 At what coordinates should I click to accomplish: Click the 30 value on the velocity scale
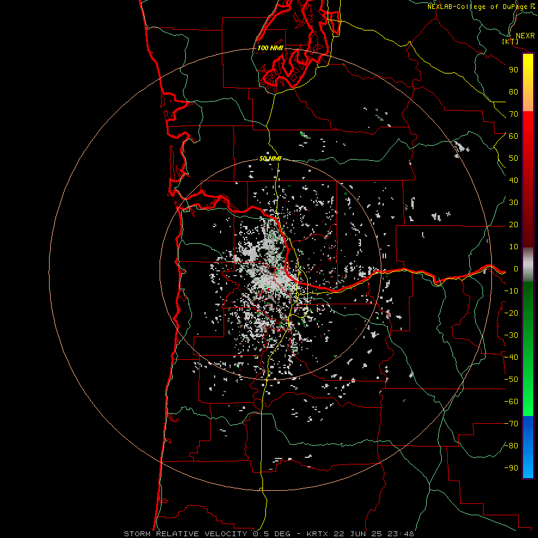pos(513,203)
